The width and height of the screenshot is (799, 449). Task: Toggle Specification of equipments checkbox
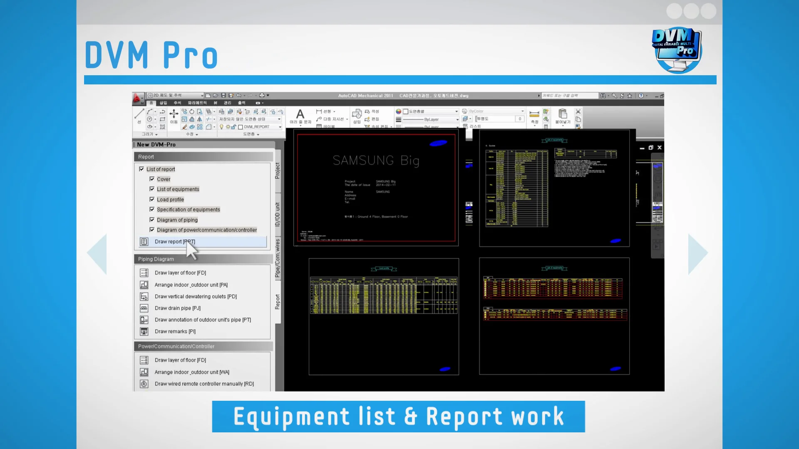click(x=152, y=209)
